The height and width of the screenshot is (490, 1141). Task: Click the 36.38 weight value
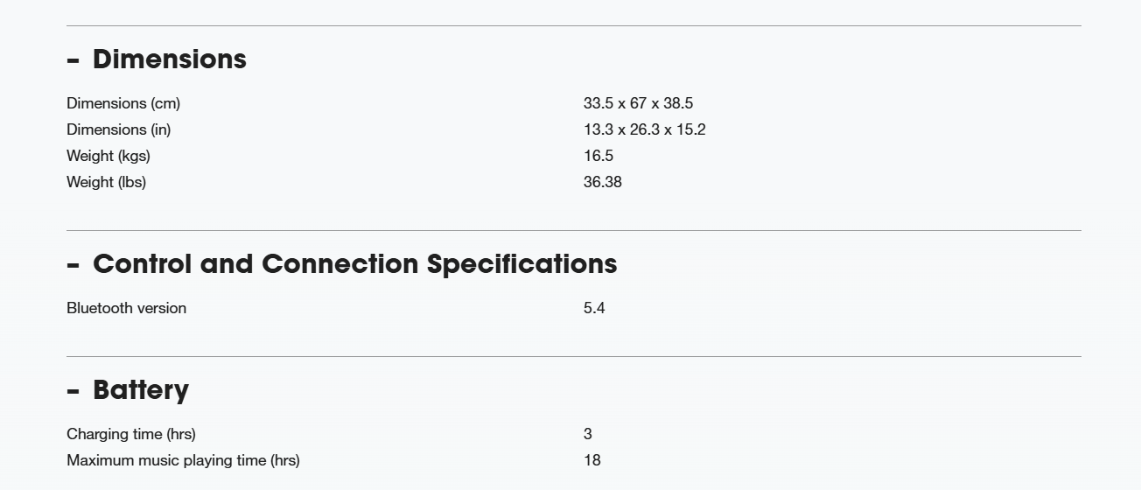[603, 182]
